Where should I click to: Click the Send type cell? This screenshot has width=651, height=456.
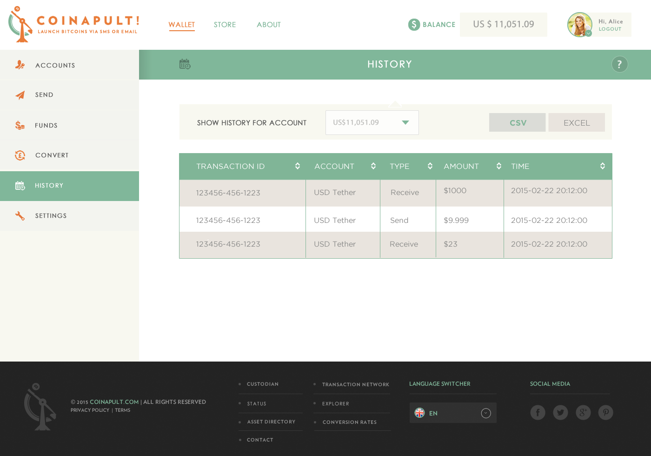tap(408, 220)
